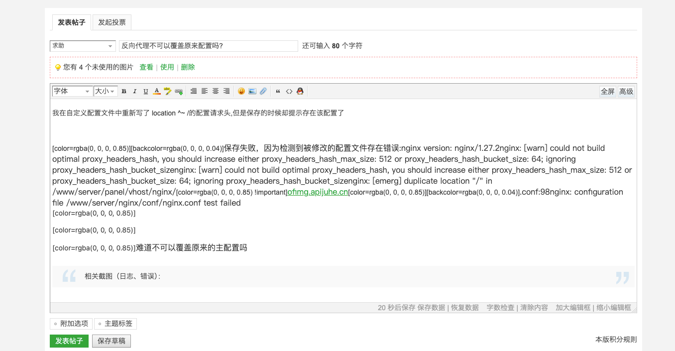
Task: Insert a code block from toolbar
Action: (x=289, y=91)
